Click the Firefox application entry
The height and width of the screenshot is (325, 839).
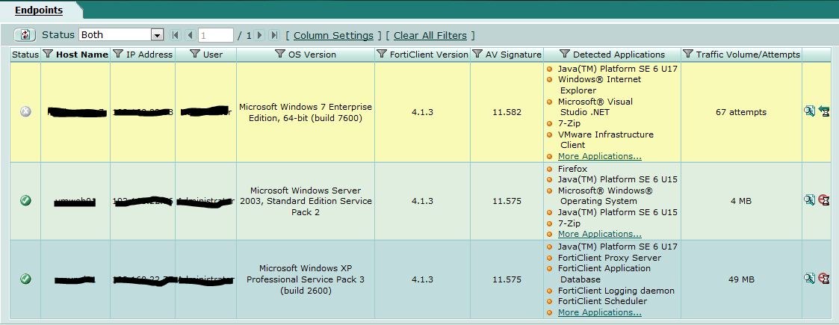572,169
